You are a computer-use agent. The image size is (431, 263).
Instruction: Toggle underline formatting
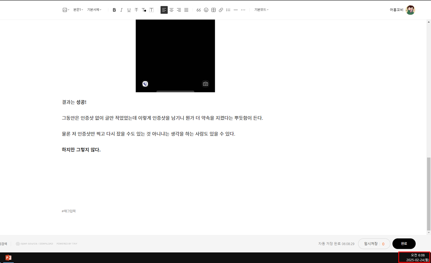(x=129, y=10)
